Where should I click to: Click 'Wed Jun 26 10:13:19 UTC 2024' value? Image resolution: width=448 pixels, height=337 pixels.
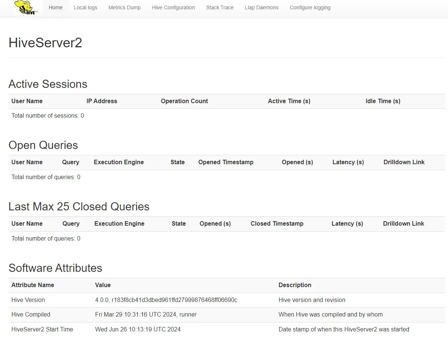pyautogui.click(x=138, y=329)
